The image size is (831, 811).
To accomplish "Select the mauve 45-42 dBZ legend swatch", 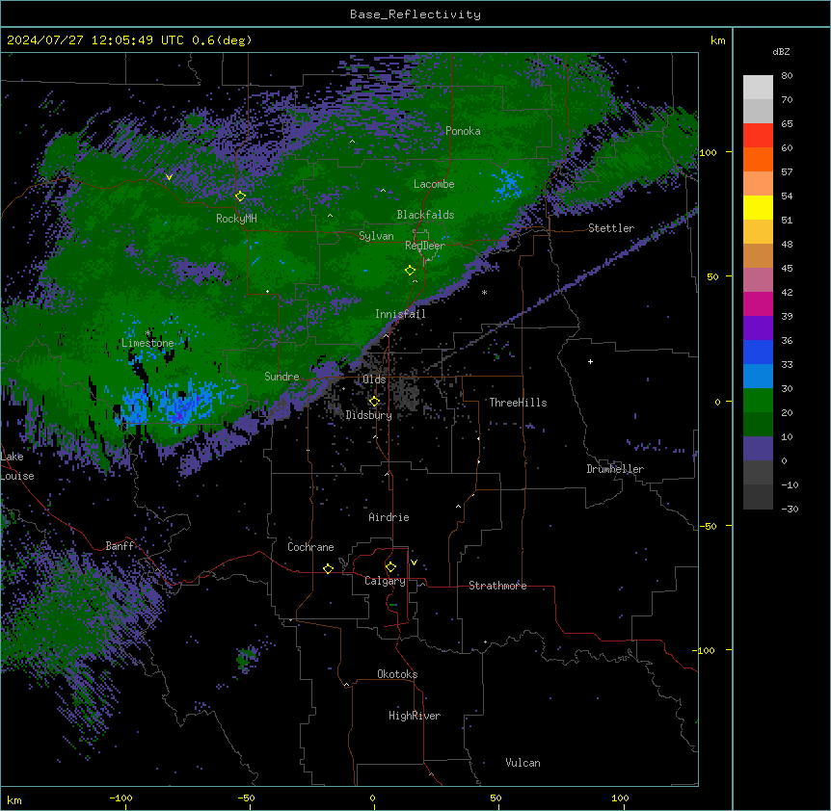I will (758, 280).
